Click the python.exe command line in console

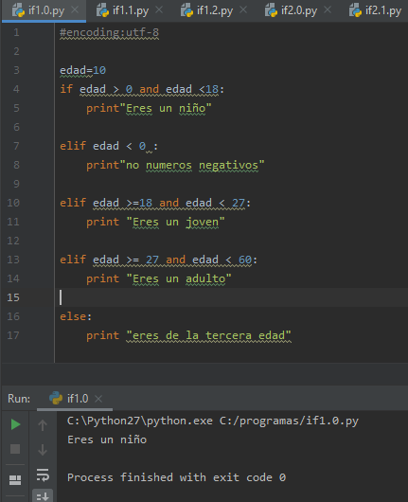tap(213, 421)
